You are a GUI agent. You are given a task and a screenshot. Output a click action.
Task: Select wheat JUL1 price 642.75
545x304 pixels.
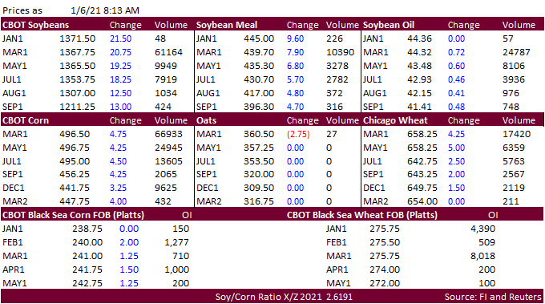tap(422, 161)
